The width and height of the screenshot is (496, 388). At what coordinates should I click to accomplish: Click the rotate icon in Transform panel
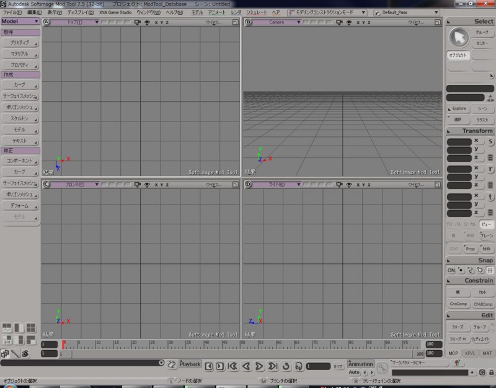pos(490,169)
